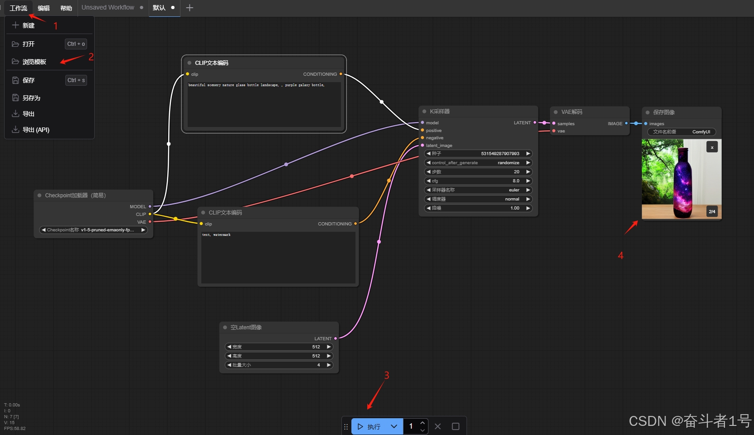Open the dropdown arrow beside 执行
The image size is (754, 435).
tap(394, 426)
